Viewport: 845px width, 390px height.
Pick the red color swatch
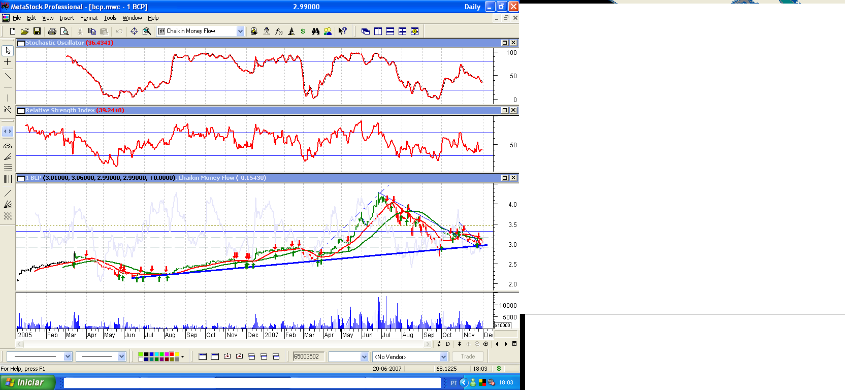click(x=172, y=354)
